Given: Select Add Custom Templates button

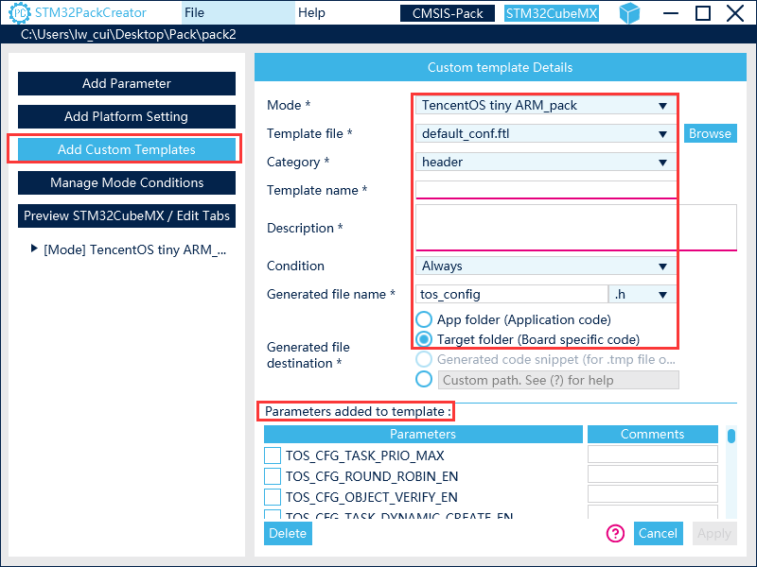Looking at the screenshot, I should tap(127, 149).
